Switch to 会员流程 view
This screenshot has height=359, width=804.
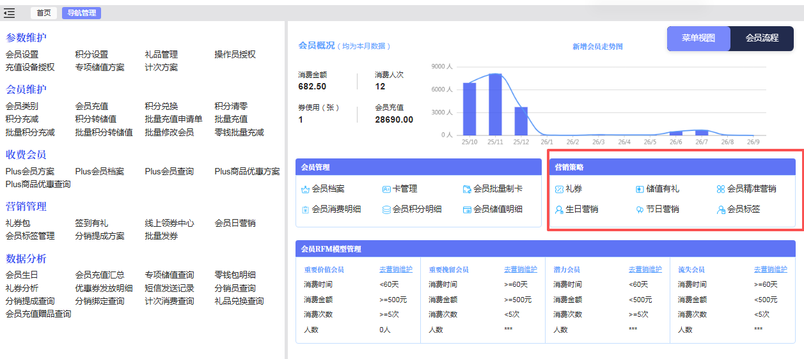coord(762,38)
